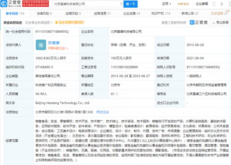231x165 pixels.
Task: Click the 张 avatar tile of the legal representative
Action: point(41,44)
